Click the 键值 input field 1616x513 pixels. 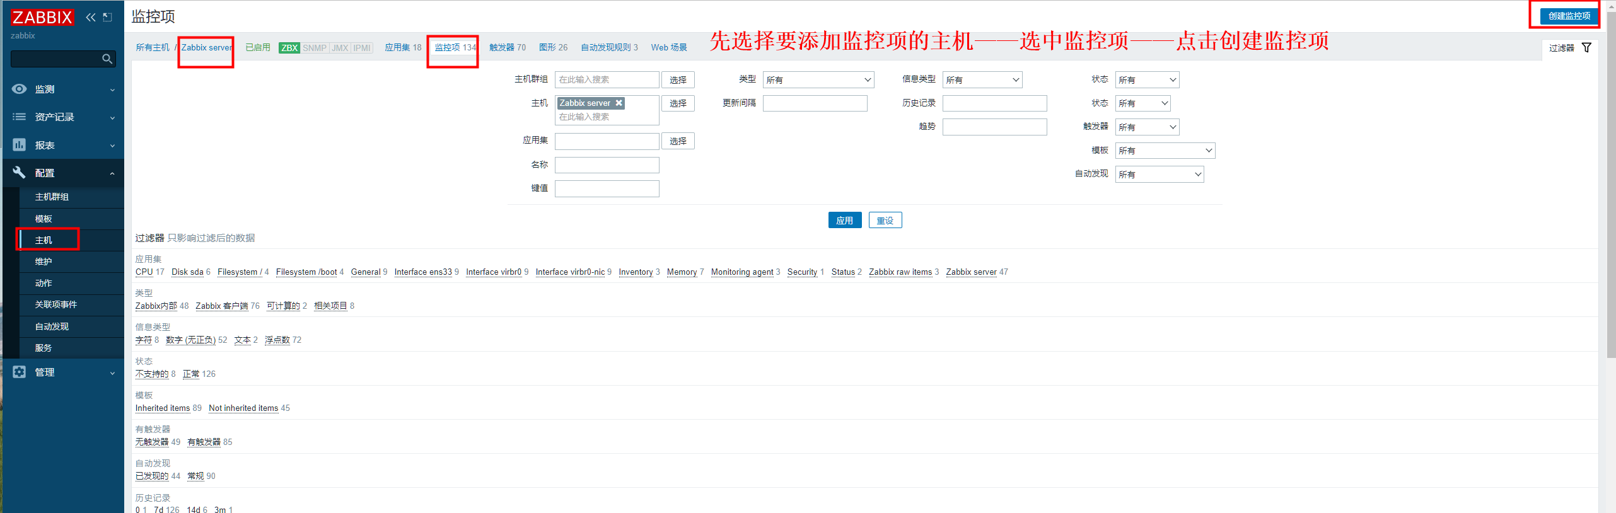[607, 188]
